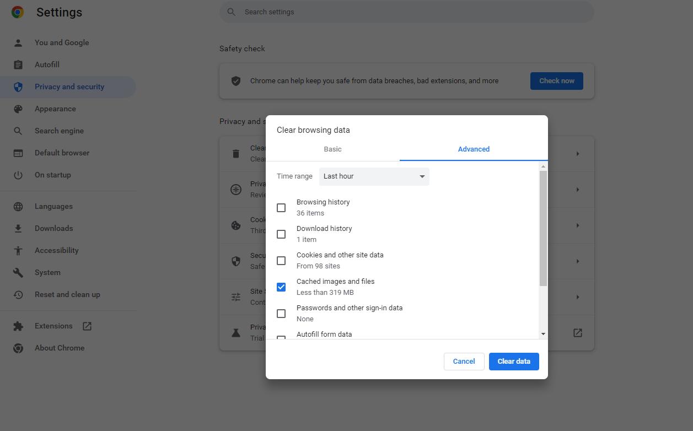Click the Extensions puzzle piece icon
Screen dimensions: 693x431
(18, 326)
